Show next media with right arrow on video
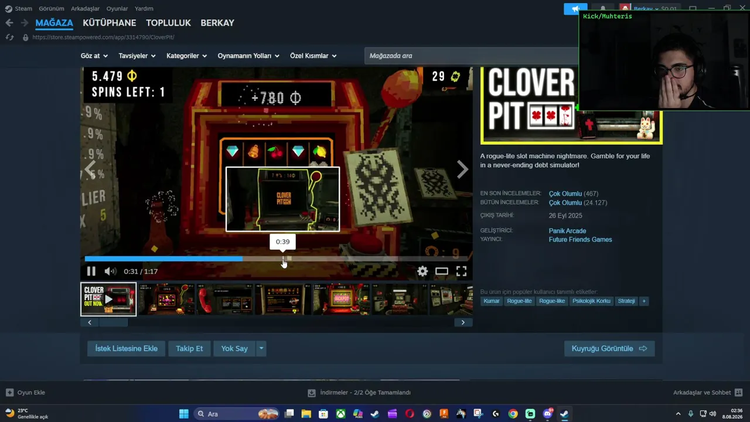Viewport: 750px width, 422px height. [x=462, y=169]
